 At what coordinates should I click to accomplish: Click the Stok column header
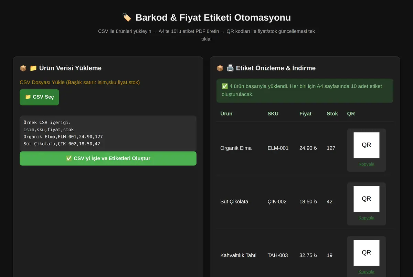(x=332, y=113)
